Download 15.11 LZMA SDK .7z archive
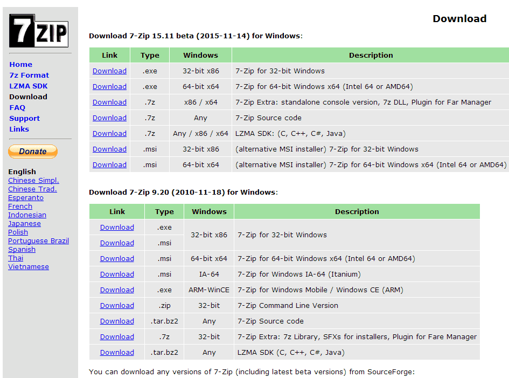This screenshot has width=509, height=378. 110,133
